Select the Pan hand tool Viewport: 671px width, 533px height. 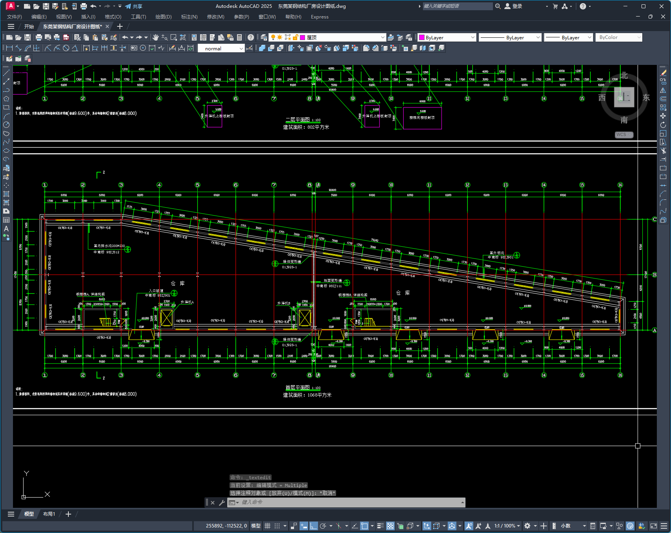click(156, 37)
